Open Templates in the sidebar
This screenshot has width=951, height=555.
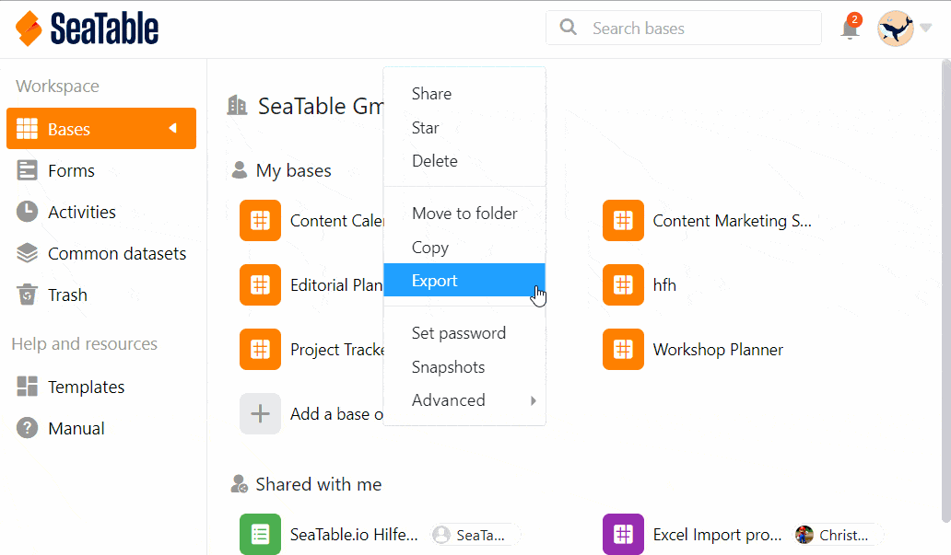pyautogui.click(x=86, y=387)
